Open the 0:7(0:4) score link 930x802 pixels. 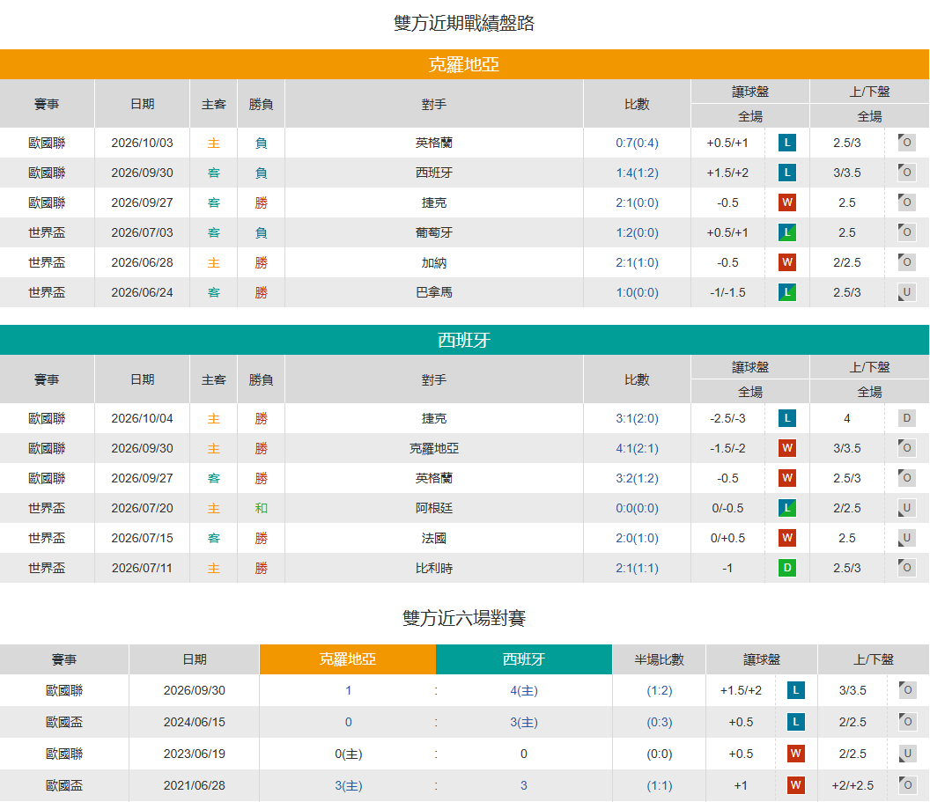click(637, 143)
